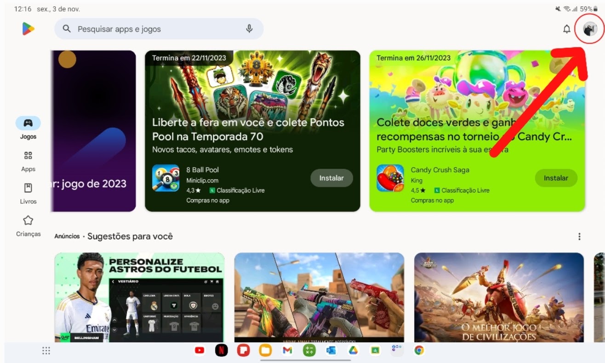The width and height of the screenshot is (605, 363).
Task: Open Candy Crush Saga app icon
Action: pos(390,178)
